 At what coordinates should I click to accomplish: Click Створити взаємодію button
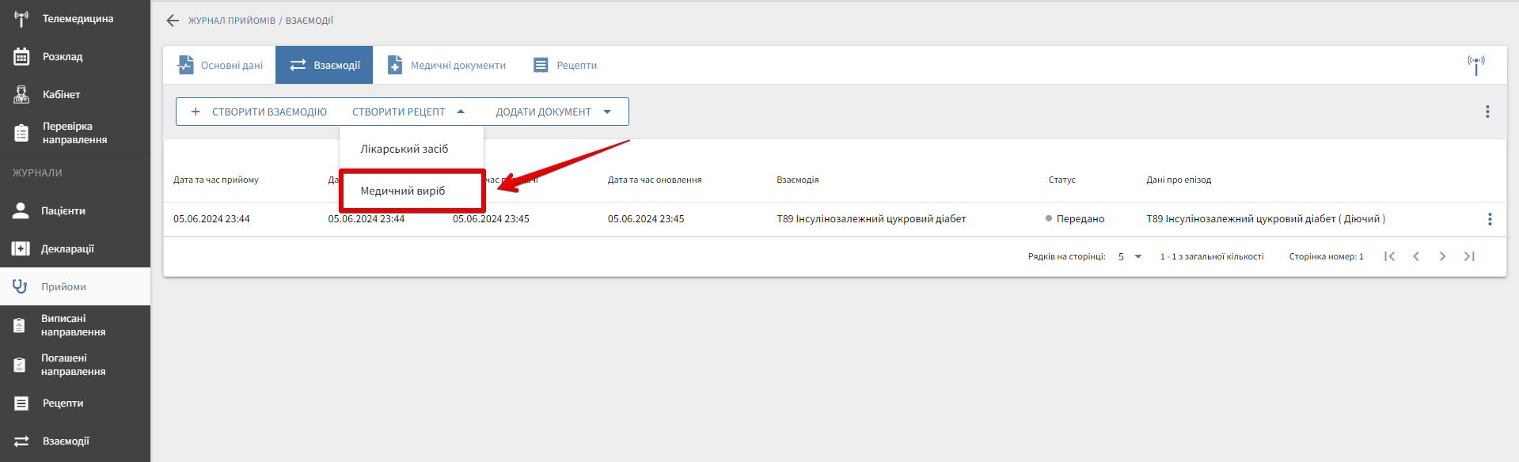pos(259,112)
